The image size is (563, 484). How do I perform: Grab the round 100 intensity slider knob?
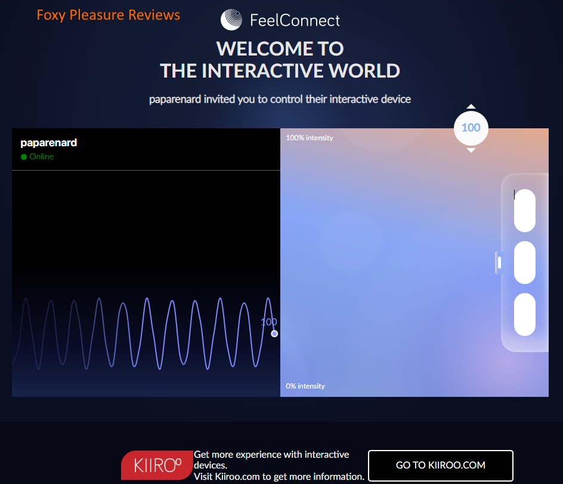tap(471, 128)
